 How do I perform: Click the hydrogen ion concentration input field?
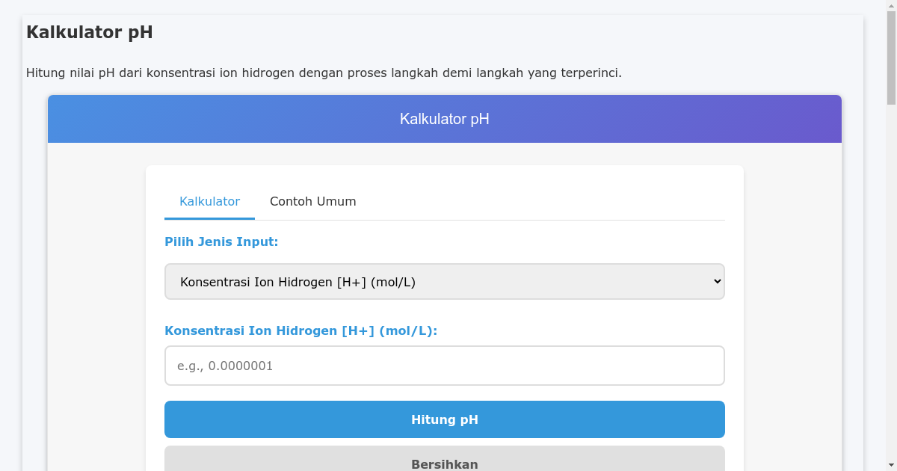445,366
